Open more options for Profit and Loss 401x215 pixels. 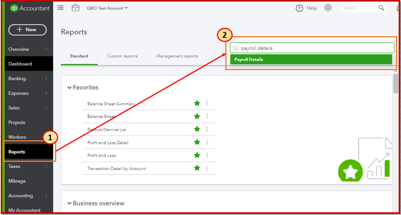point(207,155)
